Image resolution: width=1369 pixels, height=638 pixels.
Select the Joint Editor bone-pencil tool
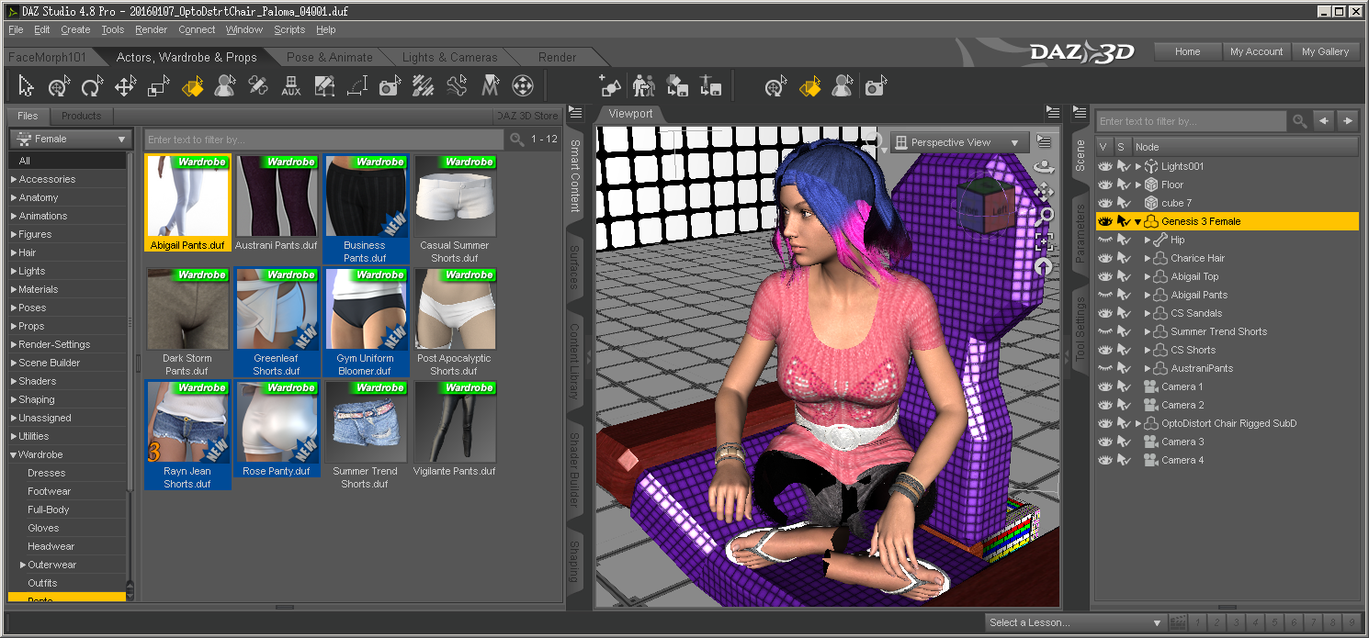[258, 86]
